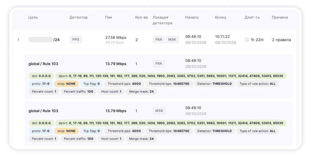
Task: Sort by the Детектор column header
Action: [79, 17]
